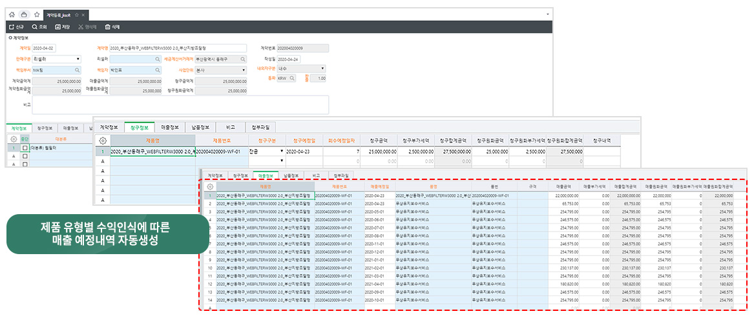Click the 매출예정일 cell 2020-10-01
The image size is (754, 327).
click(x=379, y=299)
